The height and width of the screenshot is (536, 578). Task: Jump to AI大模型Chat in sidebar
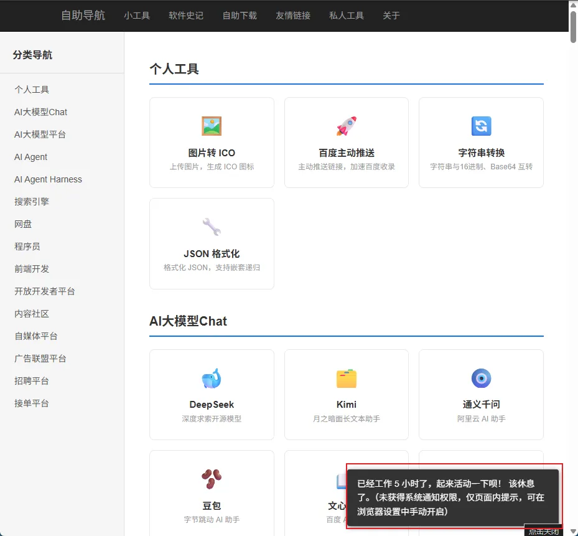(x=40, y=112)
